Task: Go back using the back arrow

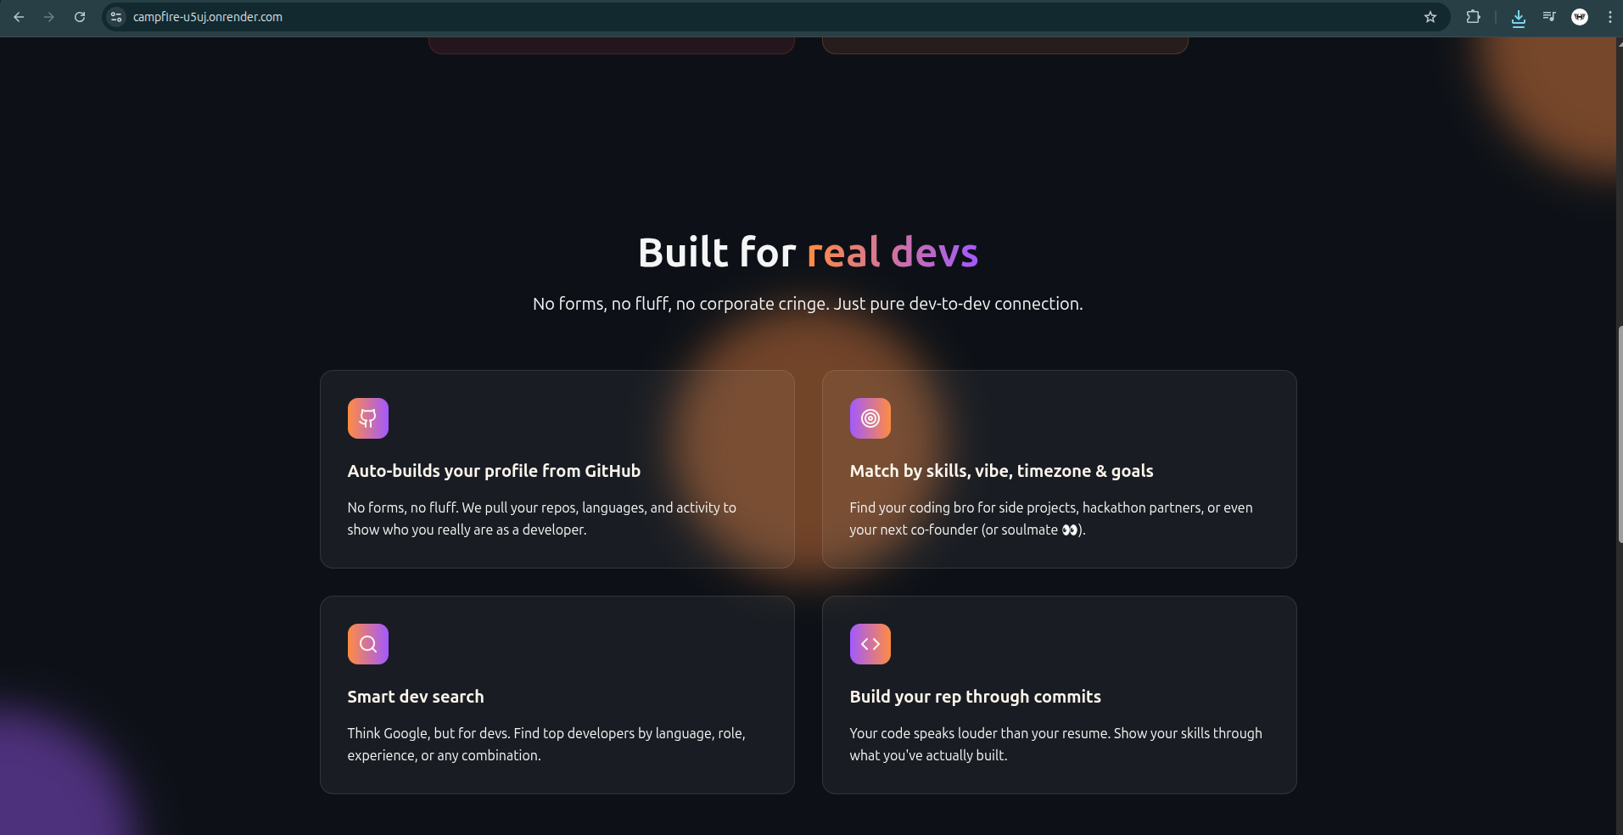Action: click(19, 17)
